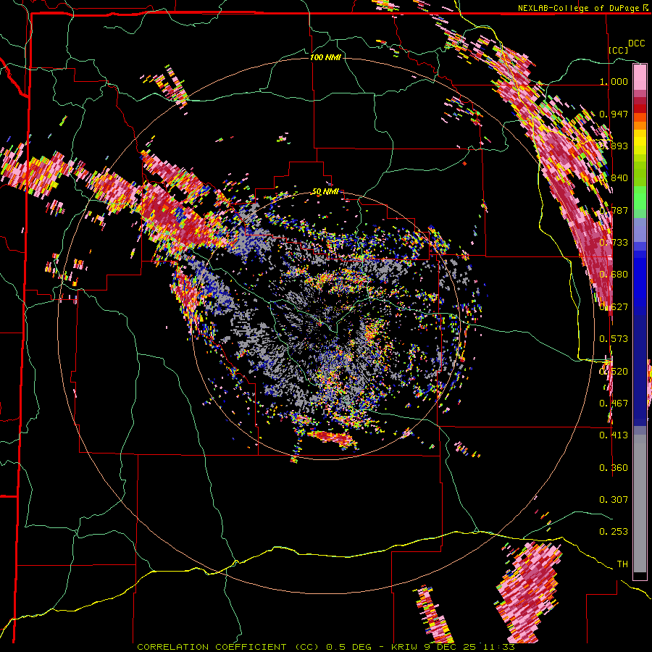Click the 0.253 scale value
The height and width of the screenshot is (652, 652).
[x=614, y=532]
